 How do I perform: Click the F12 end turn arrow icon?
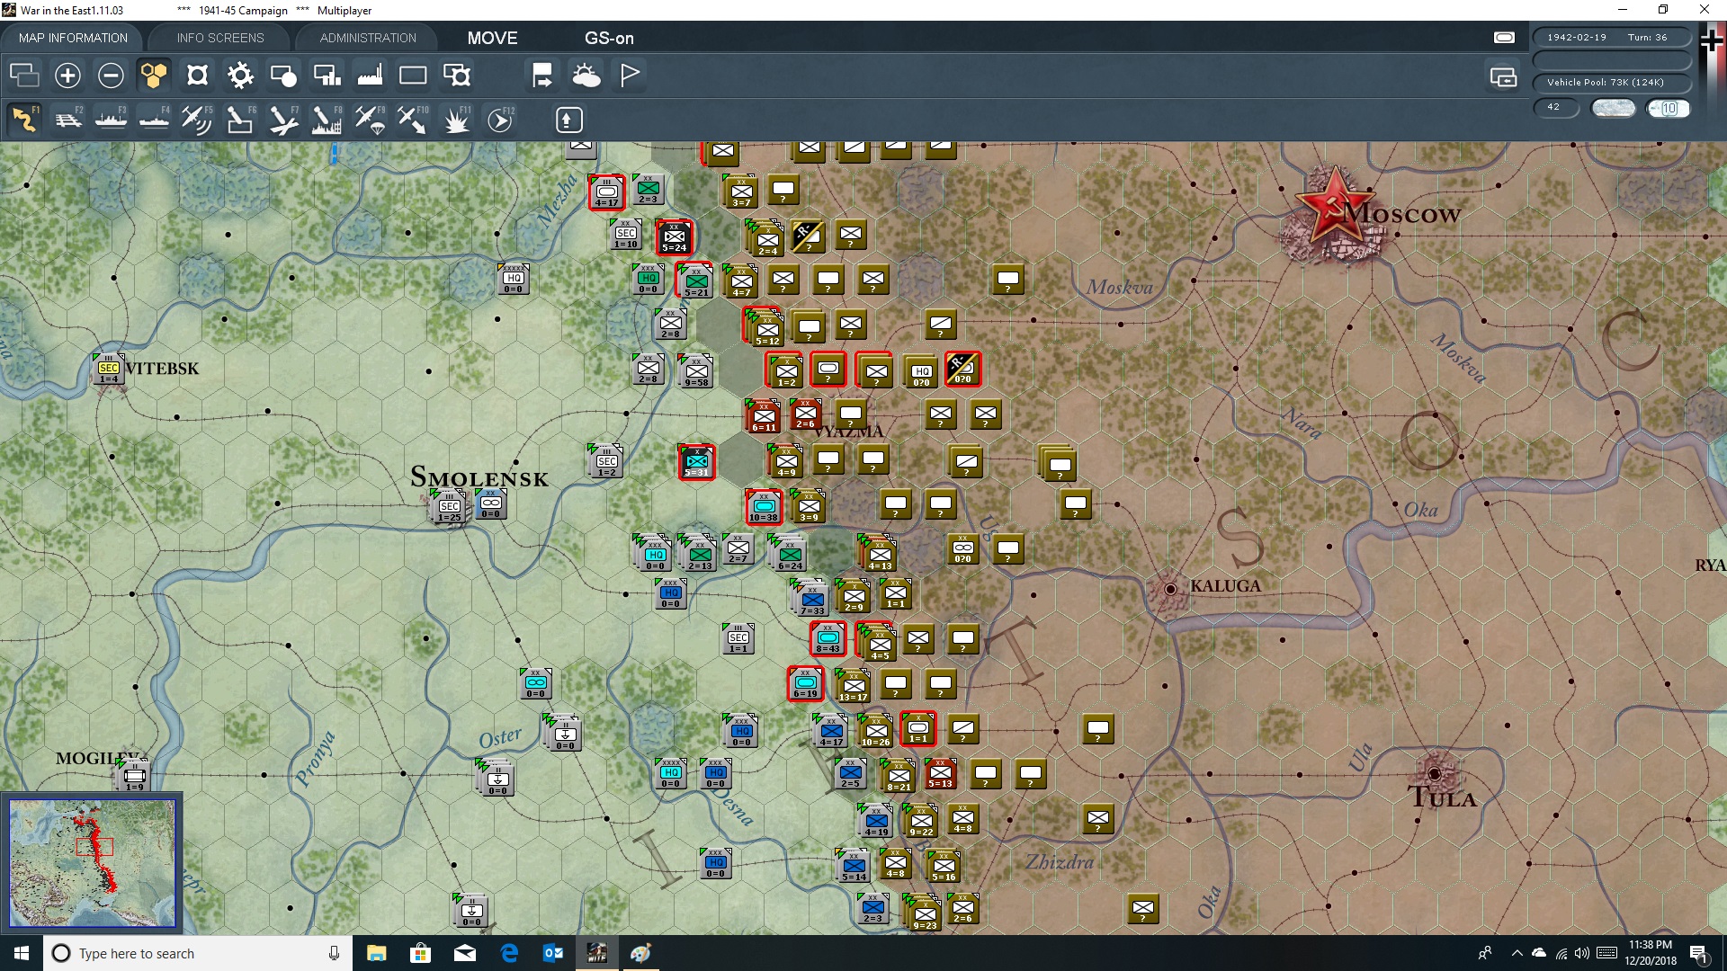pos(500,120)
